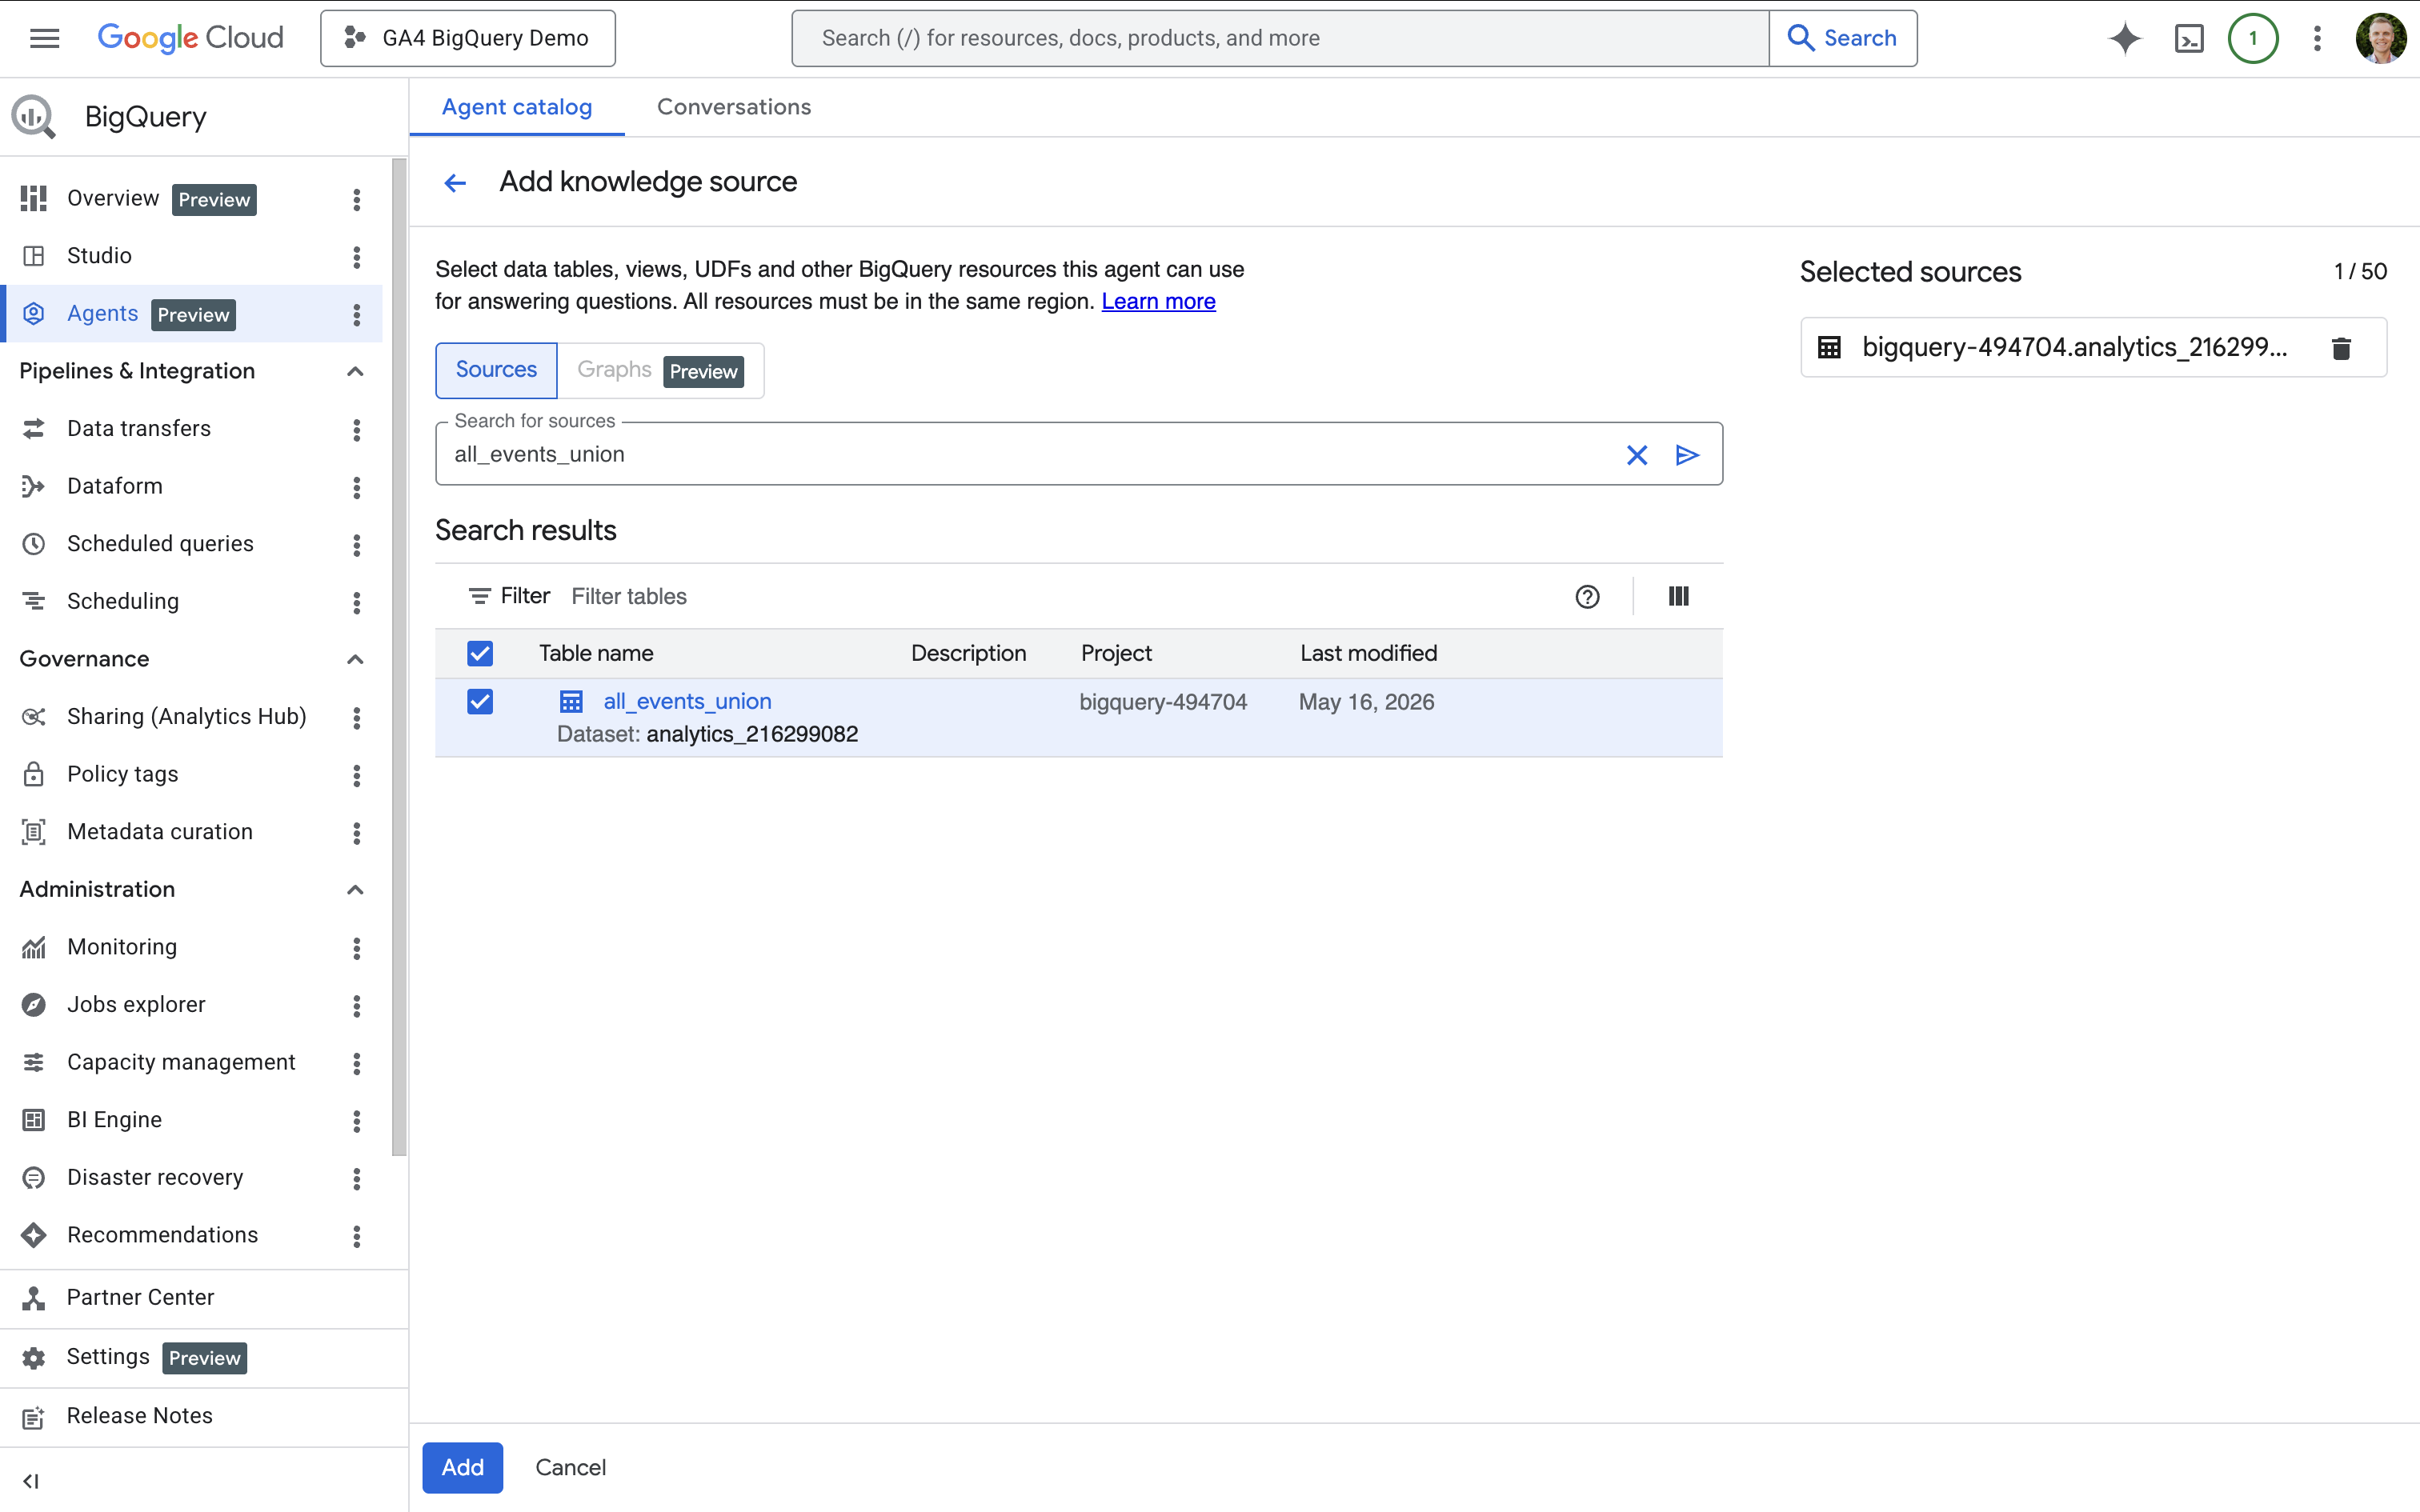Click the top Search button
2420x1512 pixels.
[x=1842, y=38]
